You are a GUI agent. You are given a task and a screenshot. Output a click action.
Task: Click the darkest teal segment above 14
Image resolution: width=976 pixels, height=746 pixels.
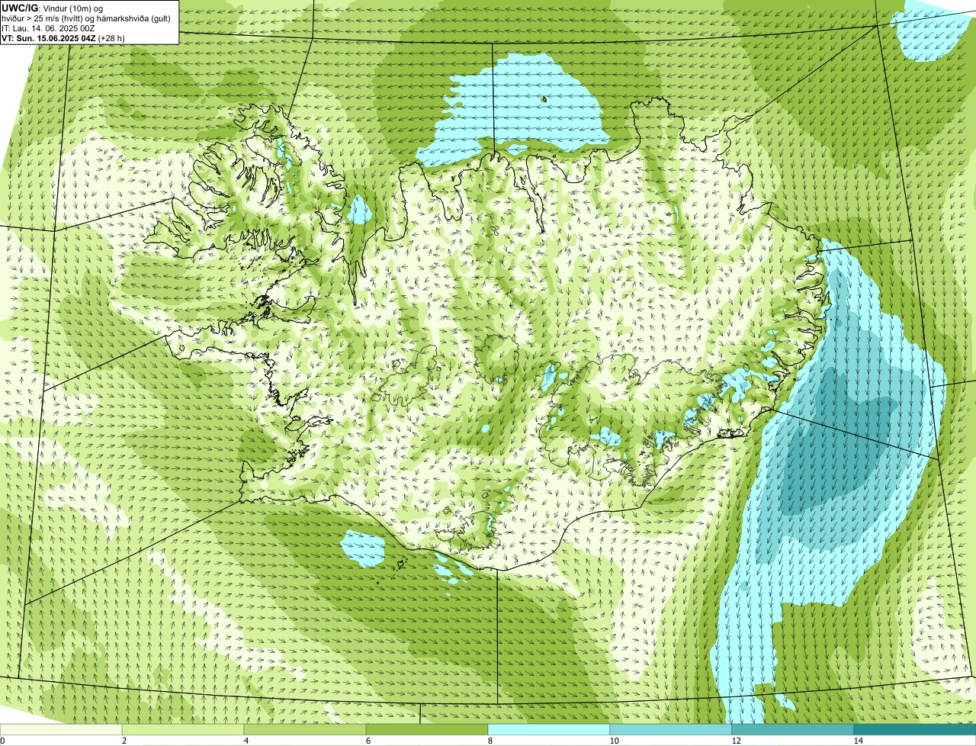(915, 729)
